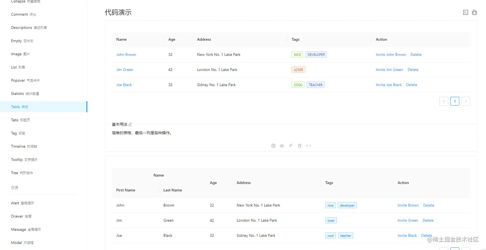Viewport: 486px width, 250px height.
Task: Select the TEACHER tag on Joe Black's row
Action: click(315, 84)
